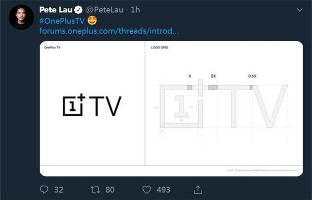This screenshot has width=312, height=200.
Task: Like the tweet with the heart icon
Action: (x=147, y=189)
